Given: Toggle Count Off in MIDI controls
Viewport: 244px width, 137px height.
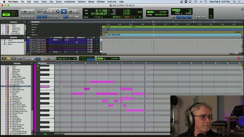Looking at the screenshot, I should [x=176, y=10].
